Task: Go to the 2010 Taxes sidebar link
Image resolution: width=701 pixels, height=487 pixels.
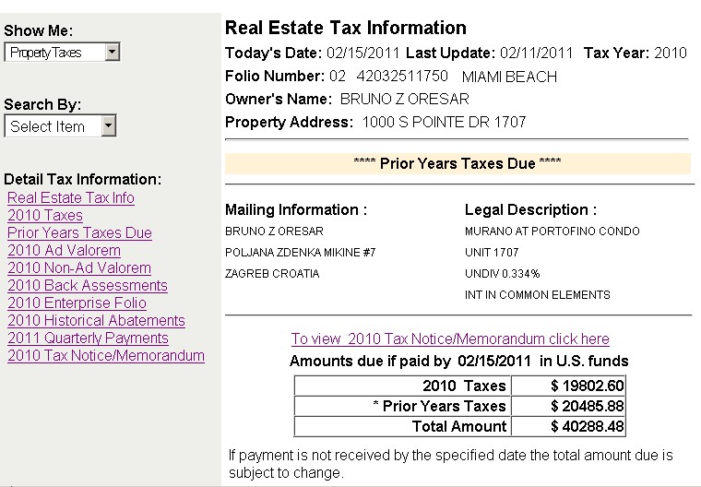Action: tap(45, 216)
